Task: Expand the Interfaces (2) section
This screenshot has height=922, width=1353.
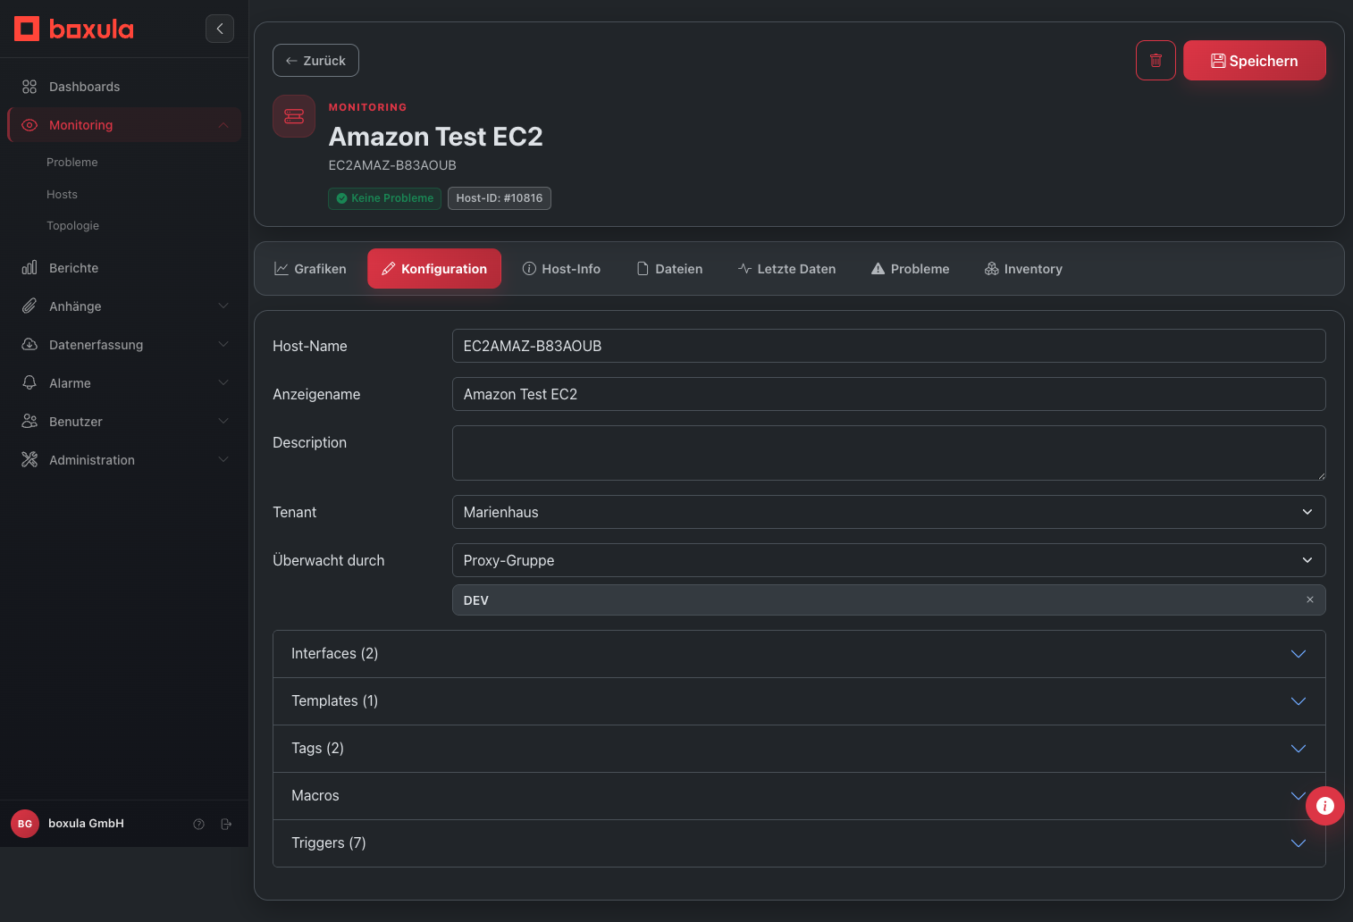Action: pos(799,654)
